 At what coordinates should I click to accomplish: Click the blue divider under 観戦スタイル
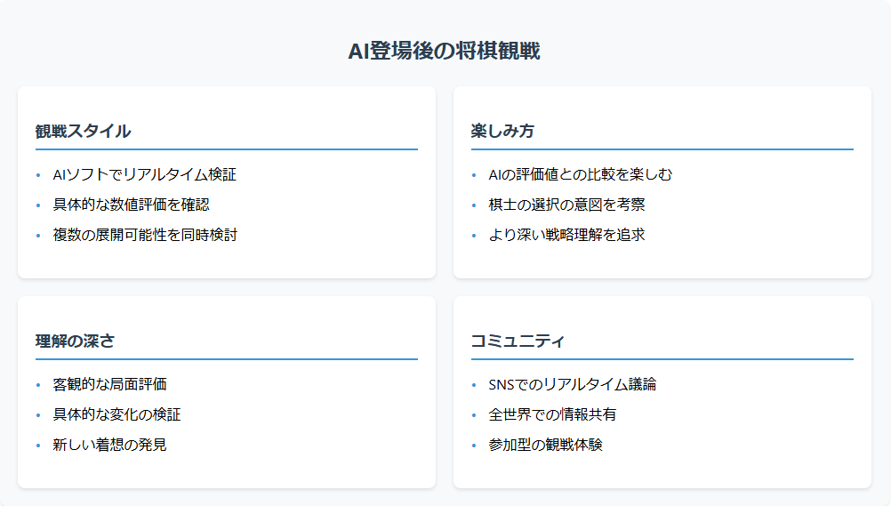point(227,149)
